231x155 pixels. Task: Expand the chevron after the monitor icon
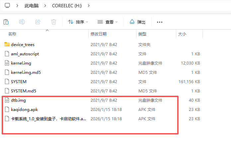(x=17, y=6)
